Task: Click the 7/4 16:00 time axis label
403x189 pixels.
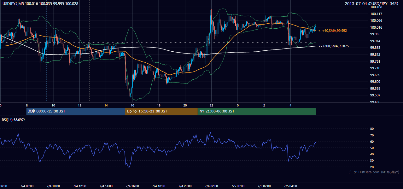Action: click(x=132, y=186)
